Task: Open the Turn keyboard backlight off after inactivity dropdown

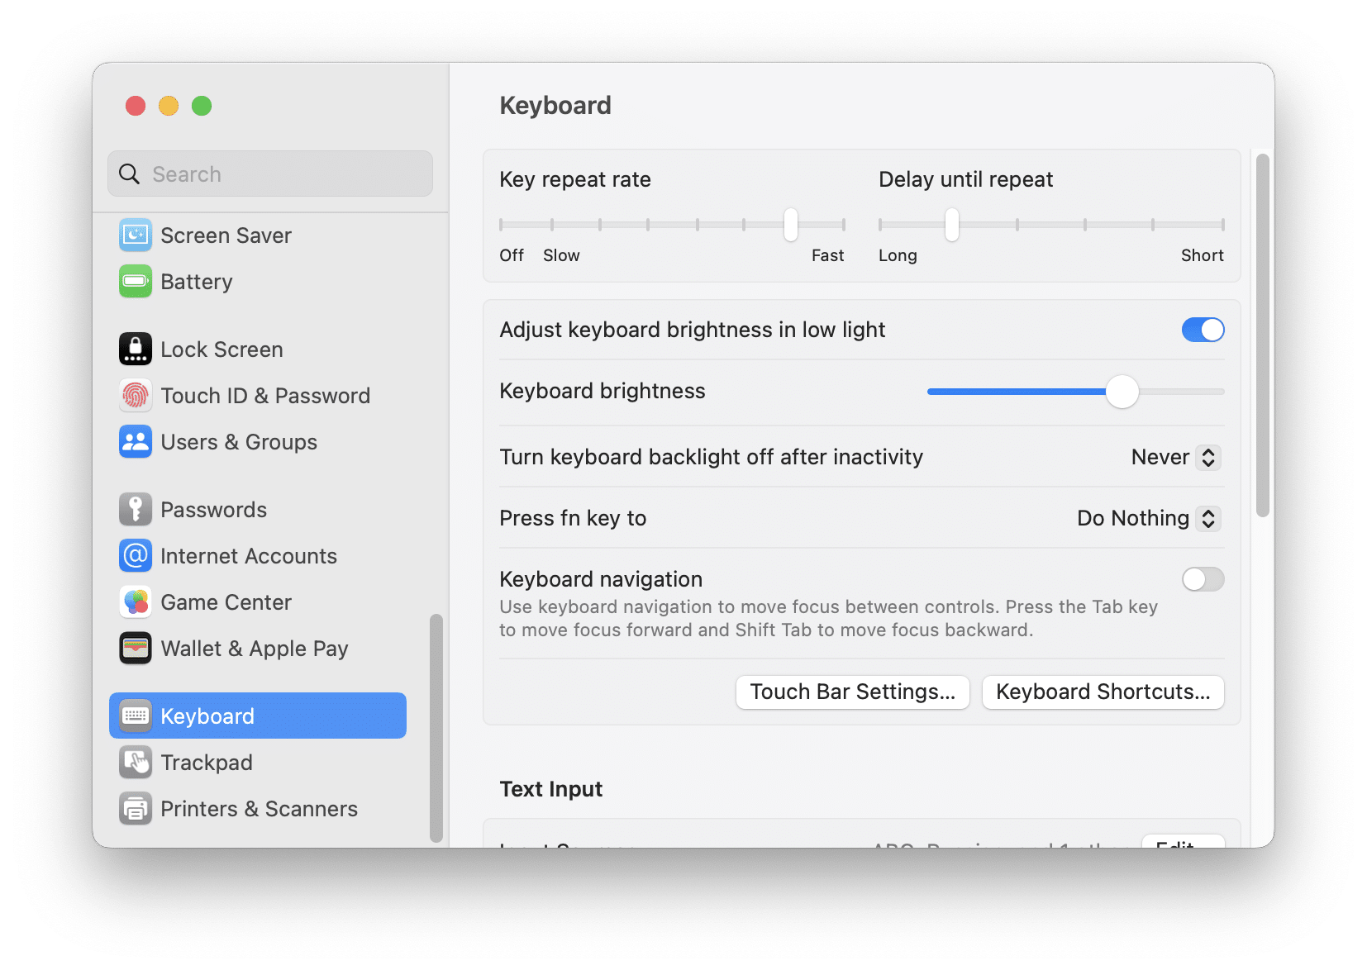Action: (x=1174, y=457)
